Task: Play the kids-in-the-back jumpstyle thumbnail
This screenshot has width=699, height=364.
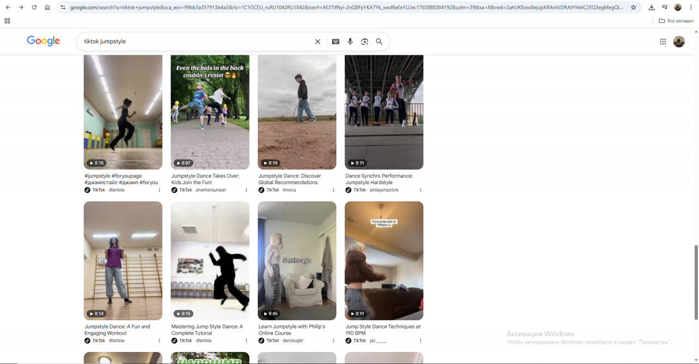Action: [x=210, y=112]
